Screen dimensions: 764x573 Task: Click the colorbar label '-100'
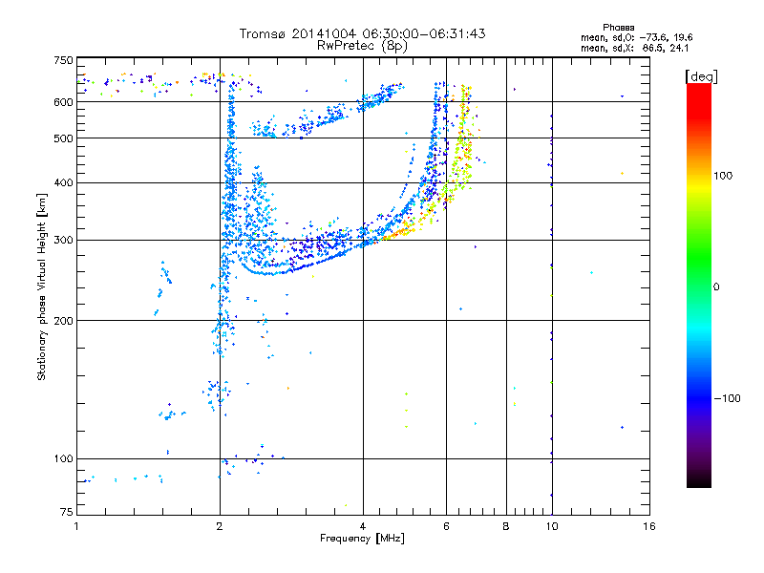(728, 398)
